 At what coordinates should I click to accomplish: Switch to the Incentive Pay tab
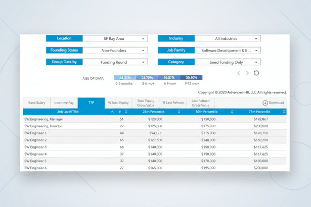64,103
